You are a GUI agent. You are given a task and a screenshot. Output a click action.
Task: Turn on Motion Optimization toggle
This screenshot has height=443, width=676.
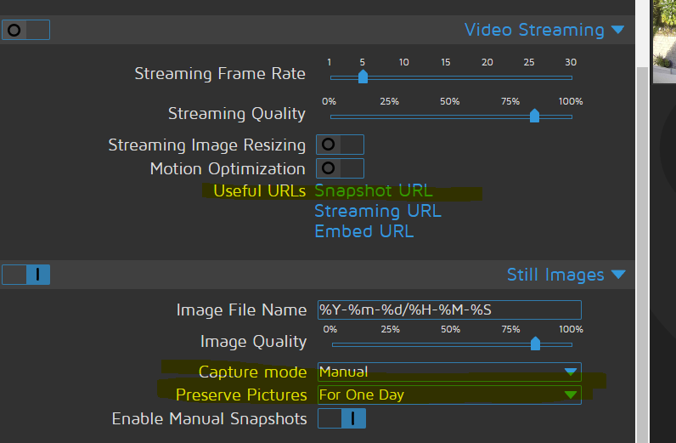point(340,168)
